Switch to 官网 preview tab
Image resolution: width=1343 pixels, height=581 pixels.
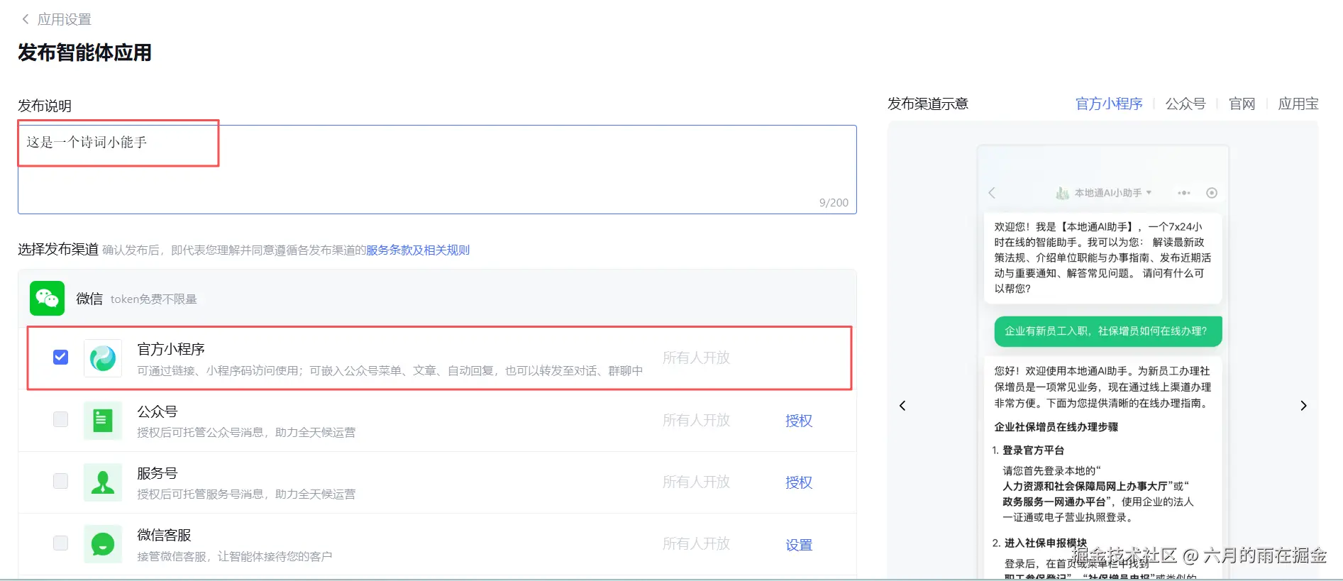click(1242, 104)
